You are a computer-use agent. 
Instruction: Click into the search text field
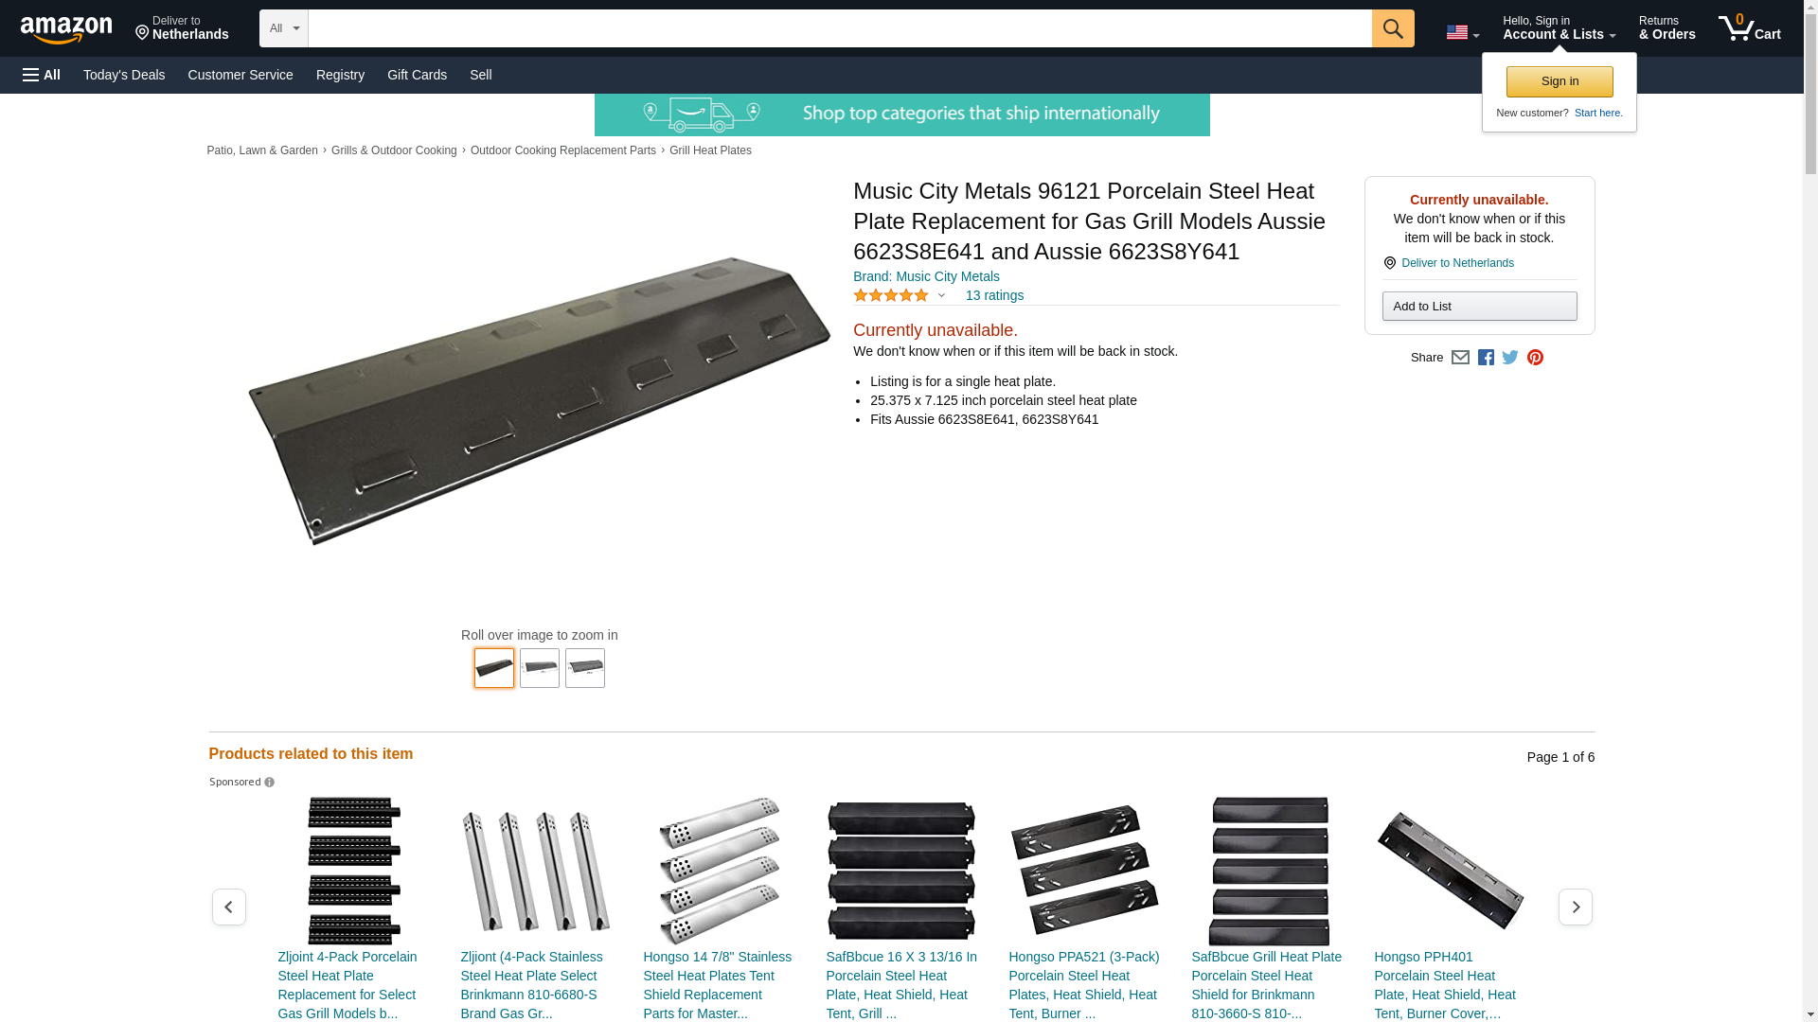click(839, 28)
